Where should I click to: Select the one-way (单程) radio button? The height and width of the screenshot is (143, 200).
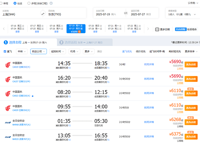coord(2,3)
